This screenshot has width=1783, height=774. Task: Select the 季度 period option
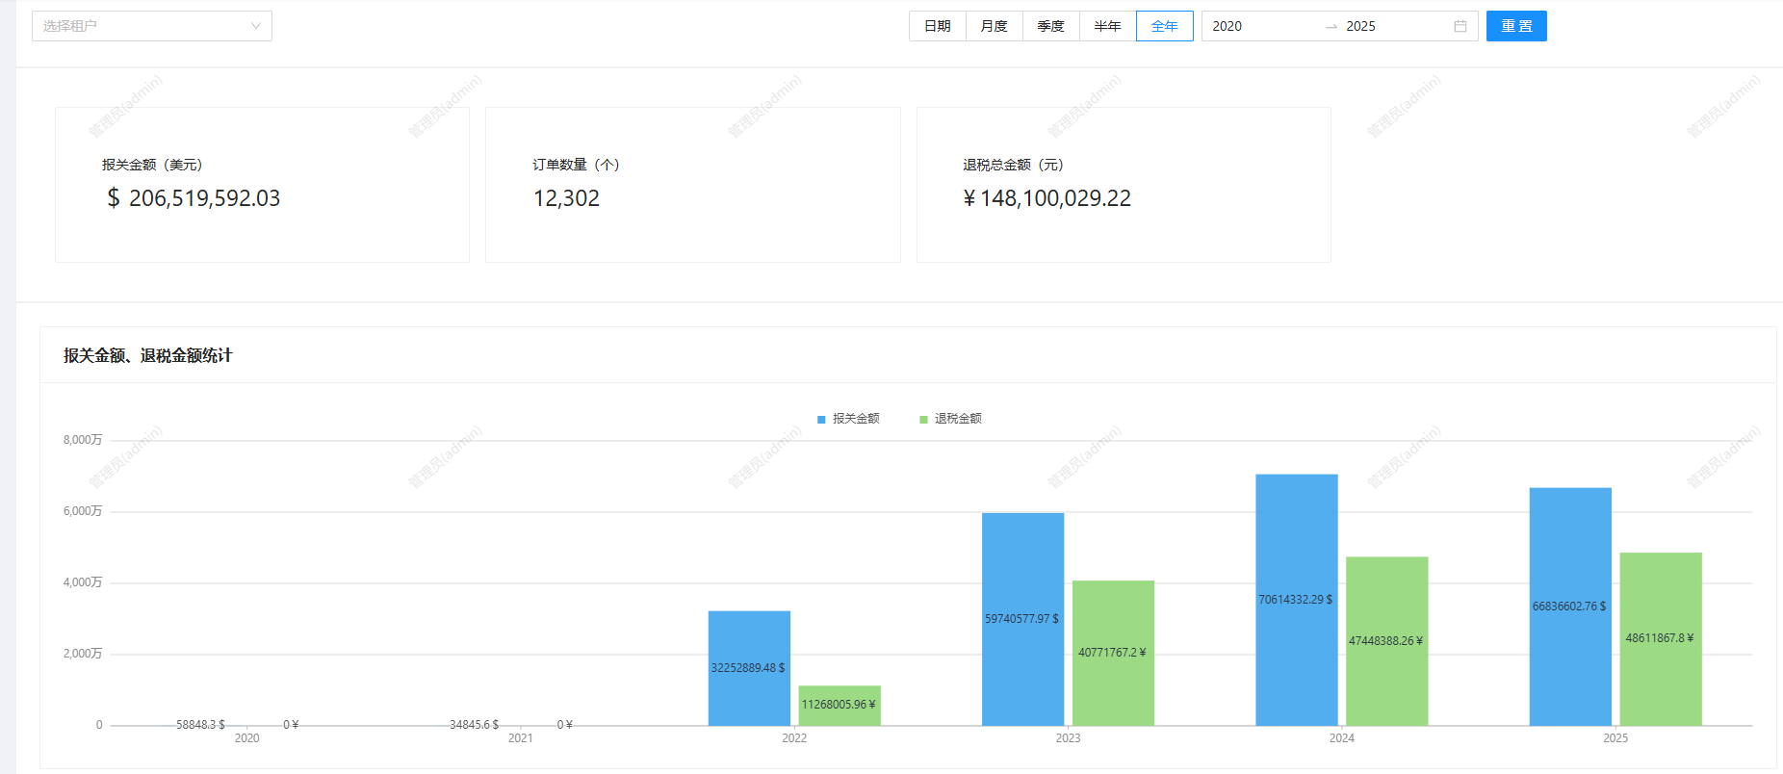[1051, 26]
